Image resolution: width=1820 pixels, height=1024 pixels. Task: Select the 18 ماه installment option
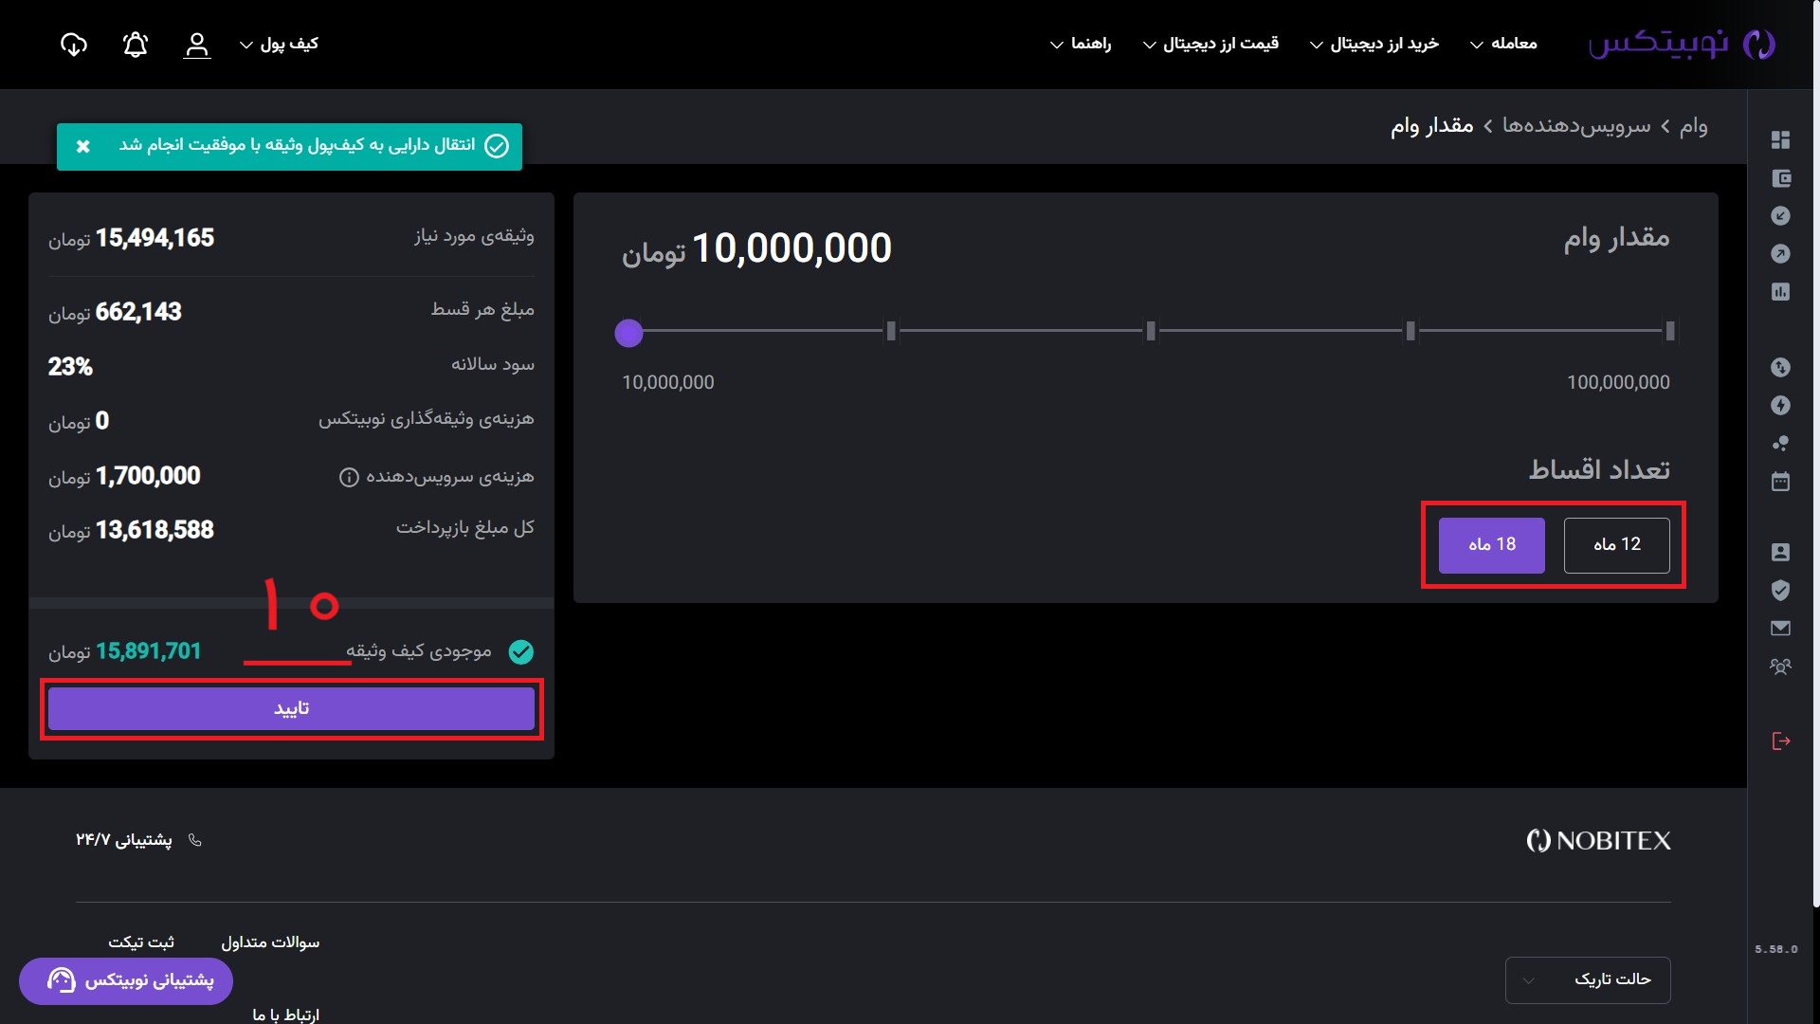click(x=1491, y=545)
